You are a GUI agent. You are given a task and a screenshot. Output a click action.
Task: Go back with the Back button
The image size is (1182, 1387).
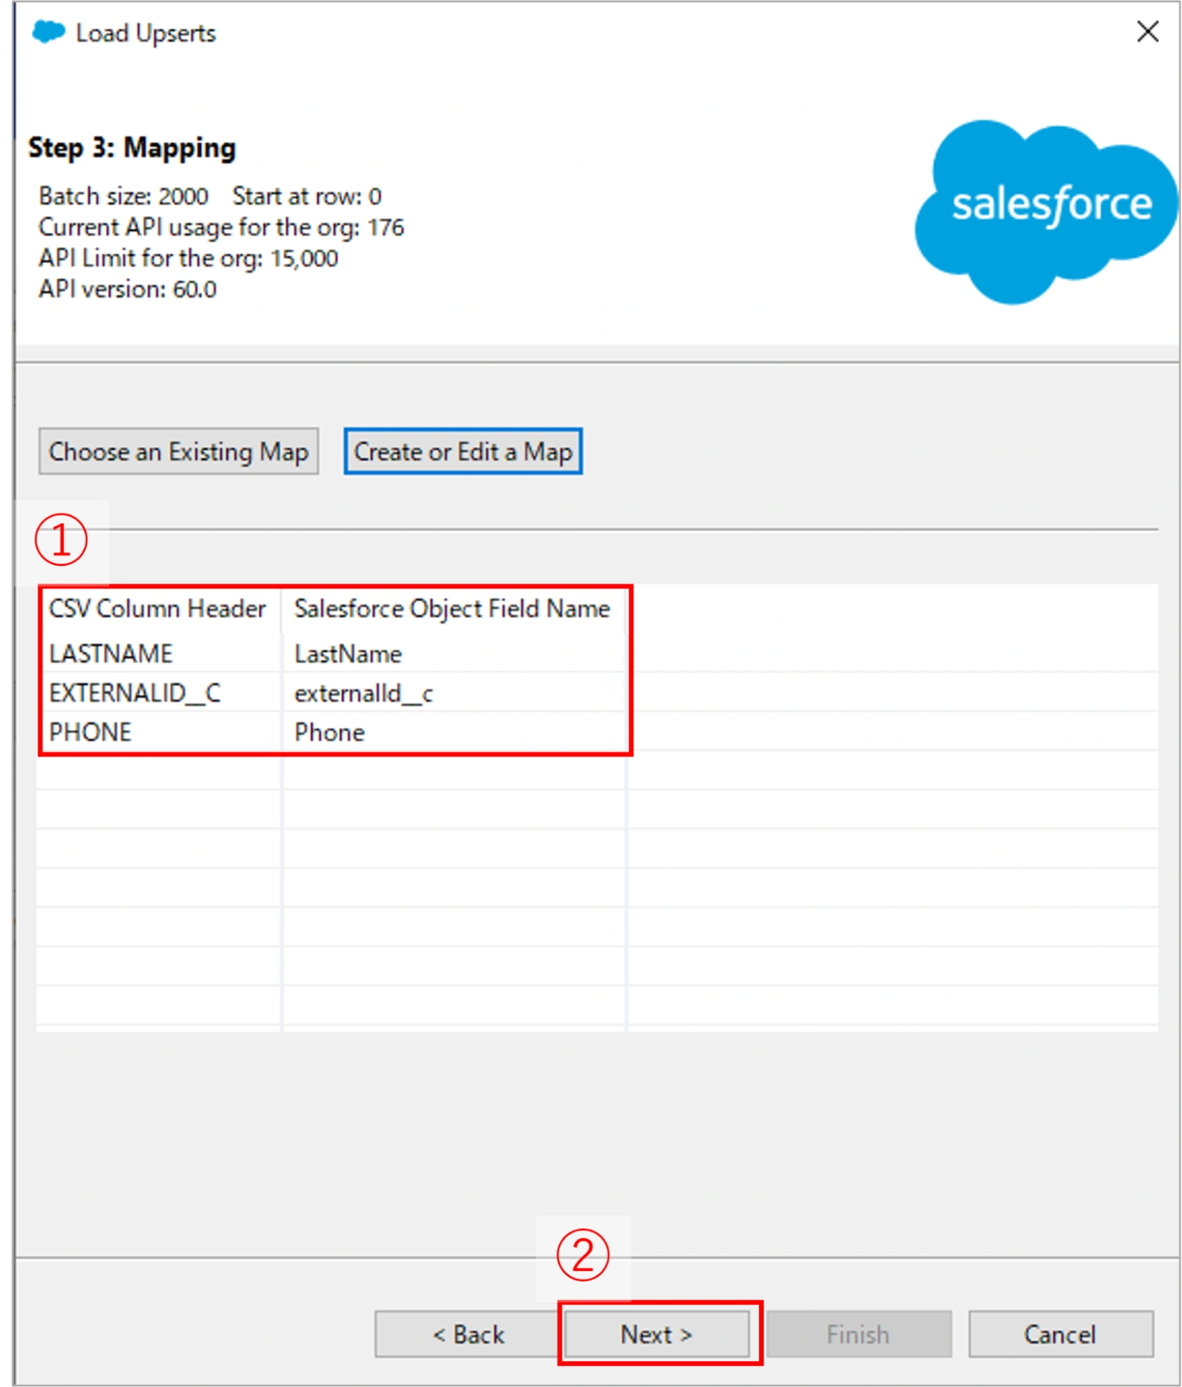(468, 1334)
